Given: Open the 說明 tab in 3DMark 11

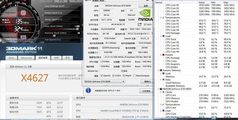Looking at the screenshot, I should [56, 58].
